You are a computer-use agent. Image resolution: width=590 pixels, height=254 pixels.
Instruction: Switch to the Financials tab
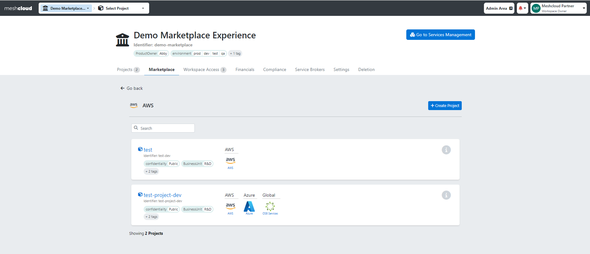245,70
